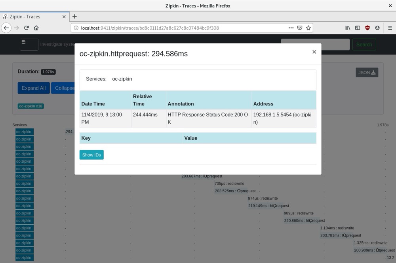Image resolution: width=396 pixels, height=263 pixels.
Task: Bookmark this page with the star icon
Action: coord(308,28)
